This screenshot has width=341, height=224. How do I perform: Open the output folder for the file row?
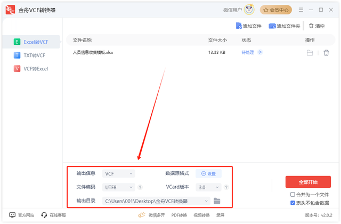click(310, 53)
